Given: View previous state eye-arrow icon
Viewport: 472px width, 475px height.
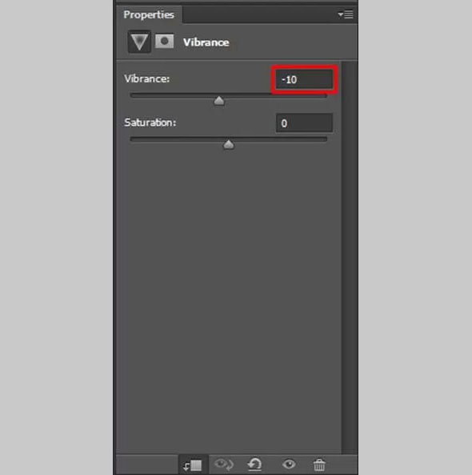Looking at the screenshot, I should point(223,465).
